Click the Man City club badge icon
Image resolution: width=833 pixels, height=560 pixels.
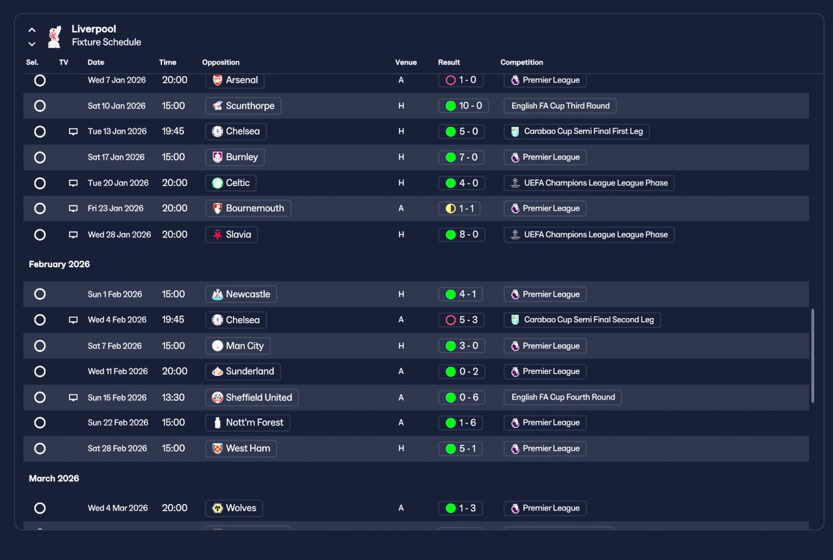217,346
